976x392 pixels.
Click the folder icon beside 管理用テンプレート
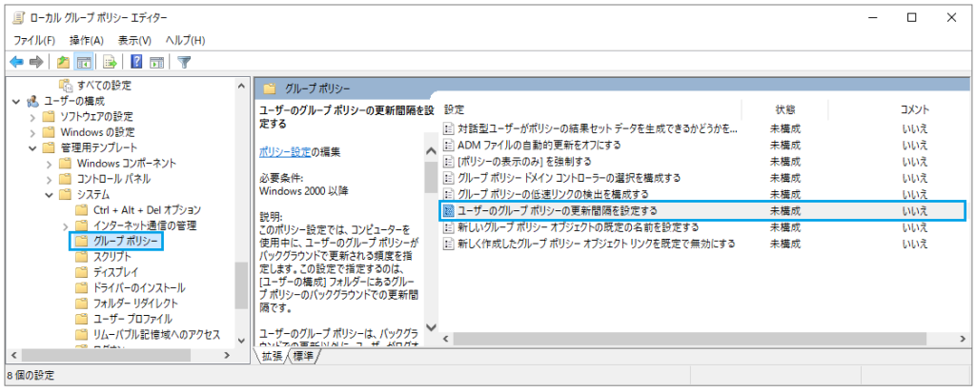[x=50, y=147]
